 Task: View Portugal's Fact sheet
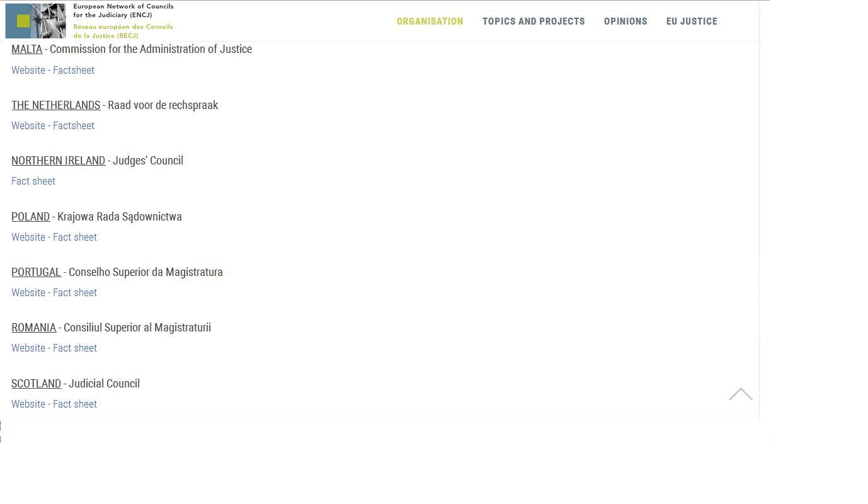point(75,292)
